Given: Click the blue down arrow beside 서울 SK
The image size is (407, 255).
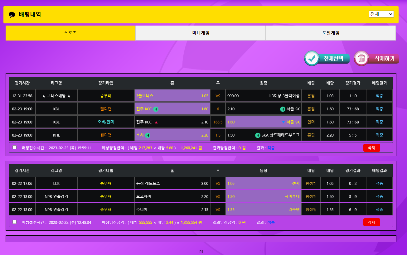Looking at the screenshot, I should click(283, 122).
